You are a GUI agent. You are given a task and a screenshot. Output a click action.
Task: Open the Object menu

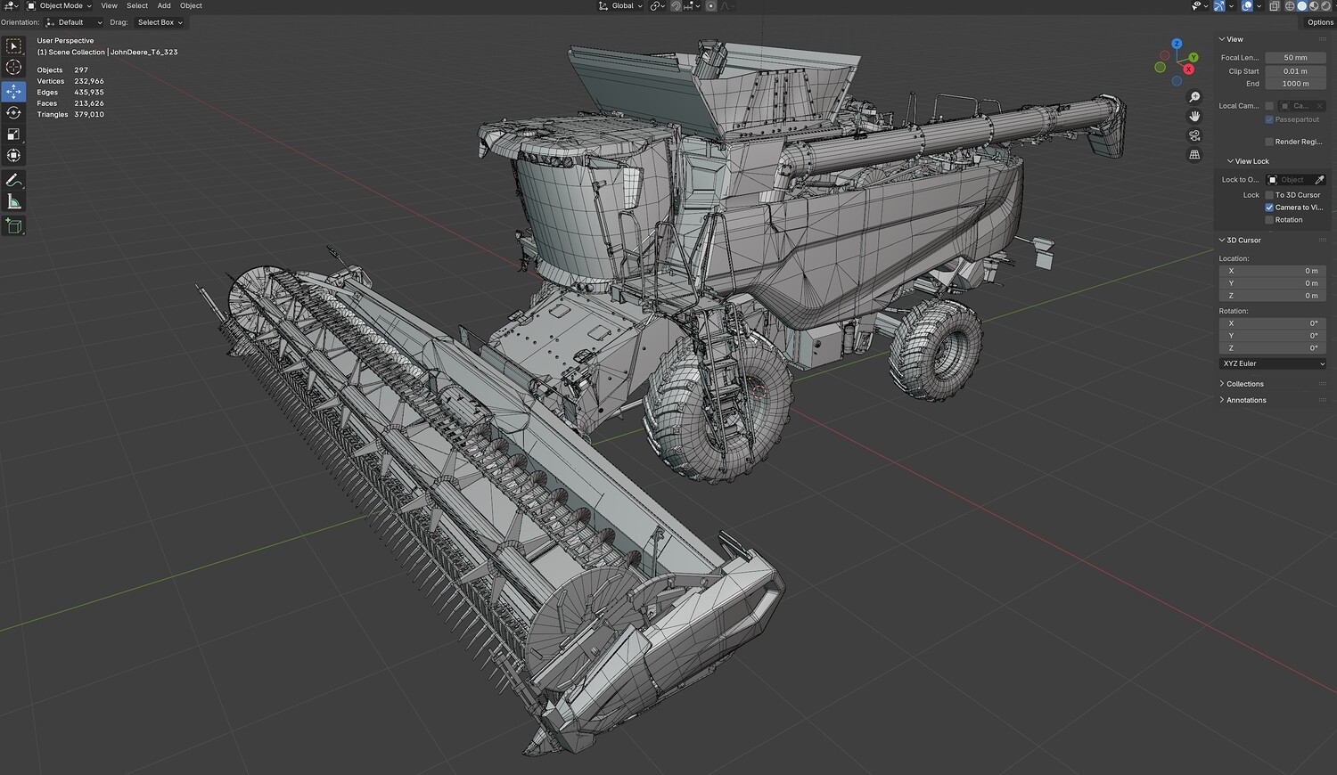pos(191,6)
